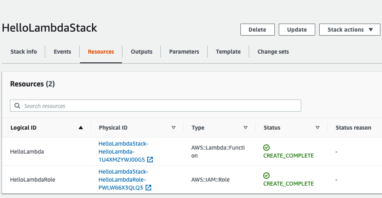Switch to the Events tab
382x198 pixels.
pos(62,52)
